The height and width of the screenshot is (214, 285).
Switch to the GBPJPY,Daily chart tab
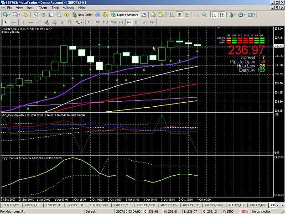pyautogui.click(x=214, y=205)
